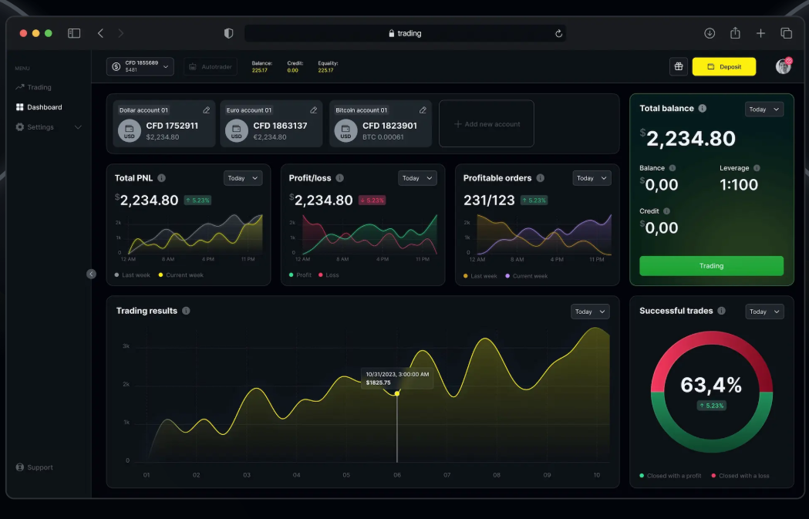Click the yellow Deposit button
Screen dimensions: 809x519
723,66
